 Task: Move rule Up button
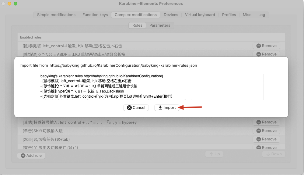(214, 154)
